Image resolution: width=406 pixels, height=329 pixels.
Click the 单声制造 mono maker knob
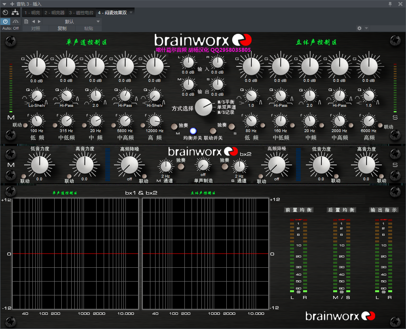[203, 165]
